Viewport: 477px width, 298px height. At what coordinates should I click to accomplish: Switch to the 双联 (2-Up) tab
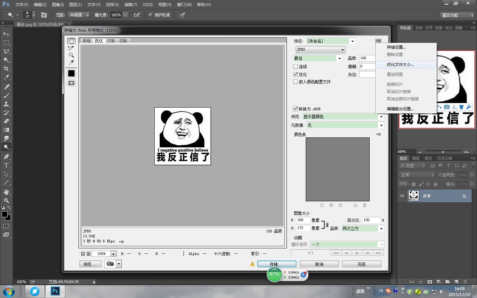(111, 41)
